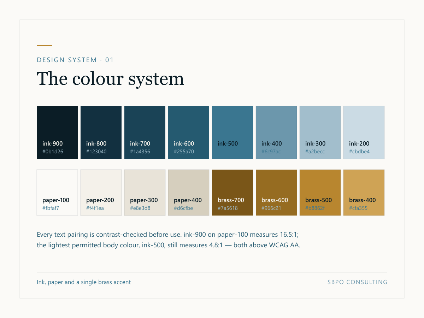This screenshot has height=318, width=424.
Task: Click the hex value #966c21
Action: coord(271,208)
